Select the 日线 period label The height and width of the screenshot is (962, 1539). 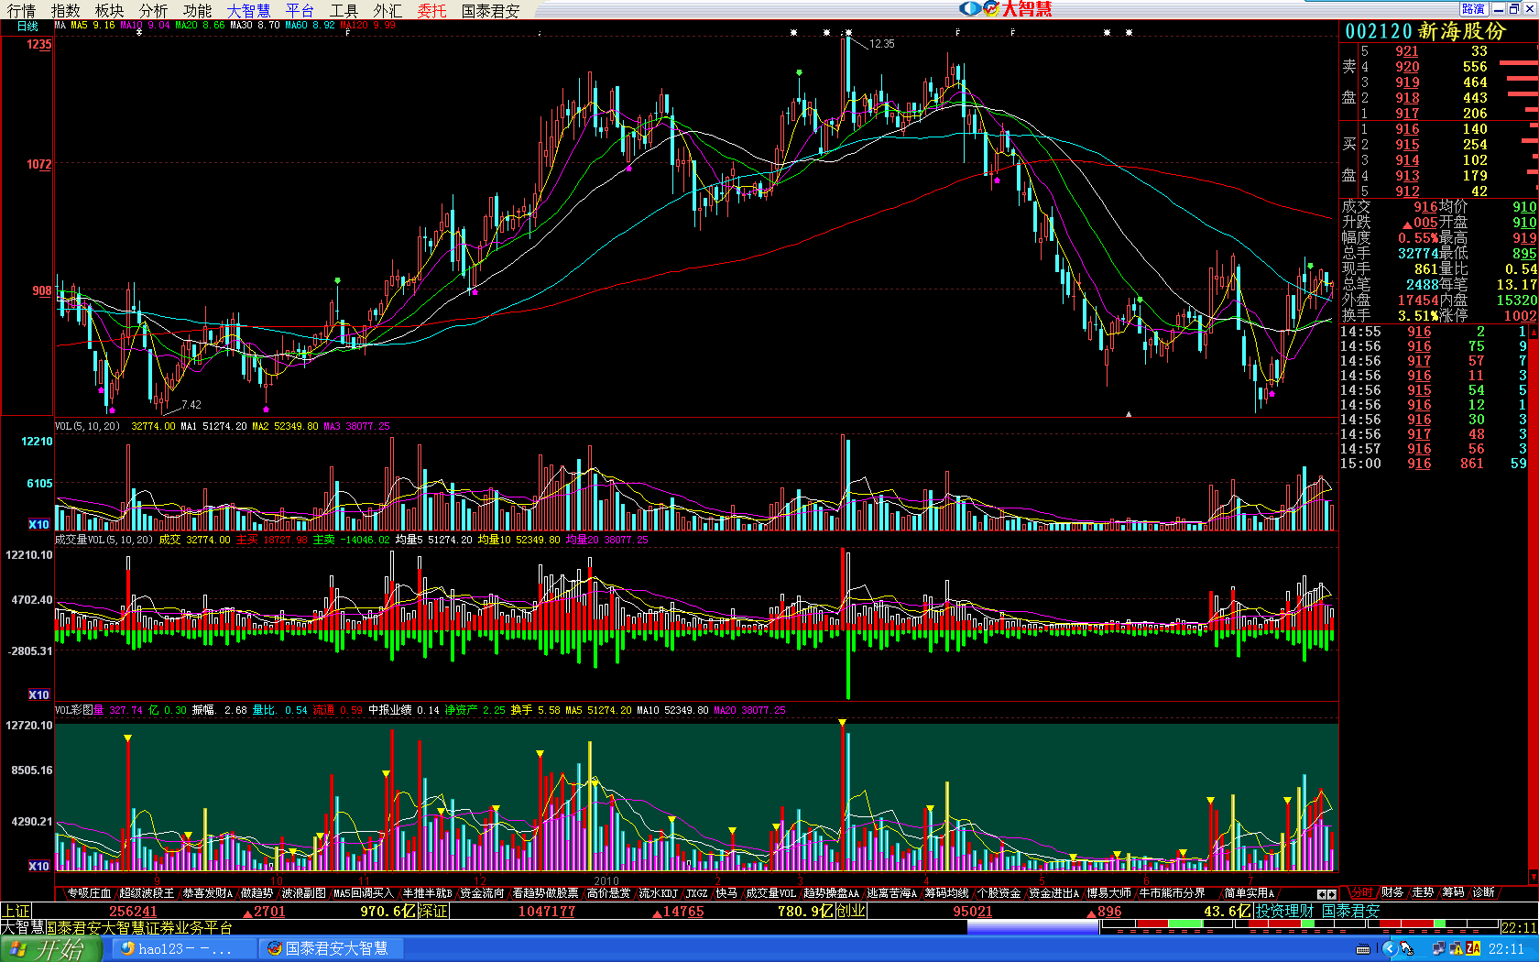coord(27,27)
